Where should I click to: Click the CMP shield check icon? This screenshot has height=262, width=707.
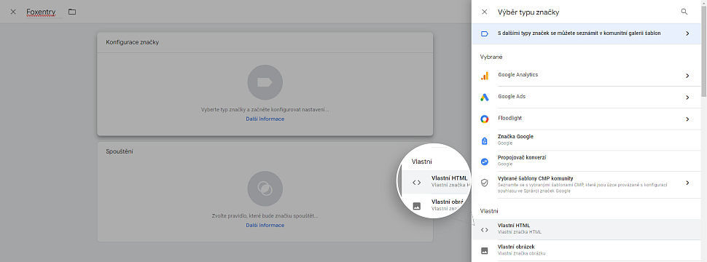coord(485,183)
